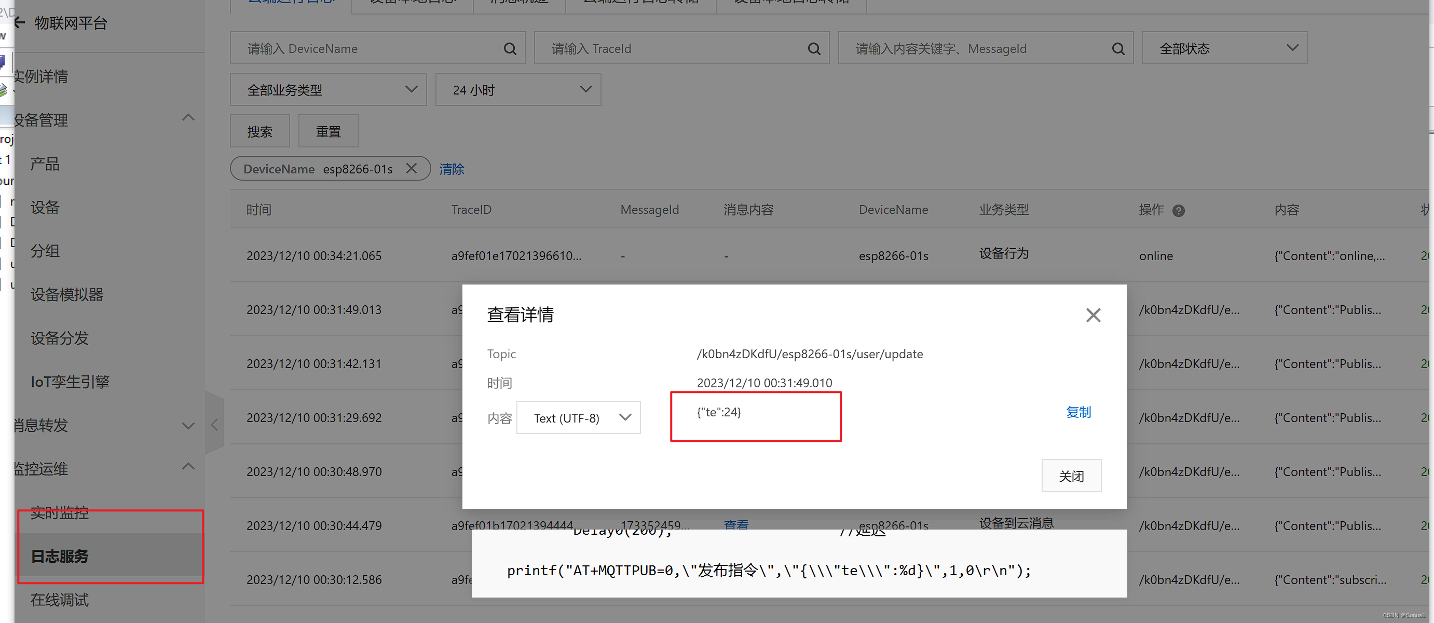Screen dimensions: 1434x623
Task: Click the timestamp 2023/12/10 00:30:12.586
Action: pyautogui.click(x=314, y=580)
